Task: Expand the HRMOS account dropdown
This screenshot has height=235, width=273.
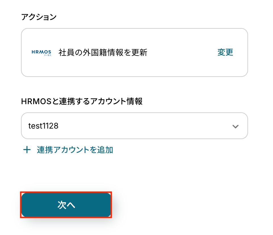Action: coord(135,126)
